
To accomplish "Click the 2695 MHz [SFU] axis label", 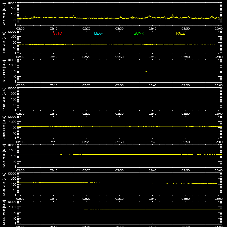I will pos(4,127).
